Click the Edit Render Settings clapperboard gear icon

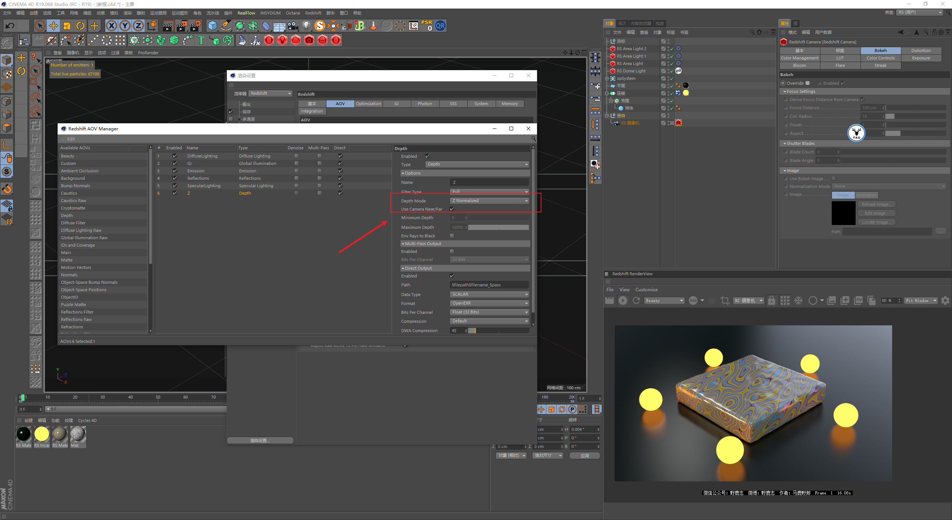point(195,26)
